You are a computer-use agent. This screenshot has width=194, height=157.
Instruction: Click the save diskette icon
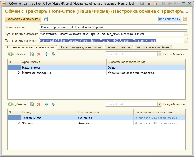coord(46,19)
